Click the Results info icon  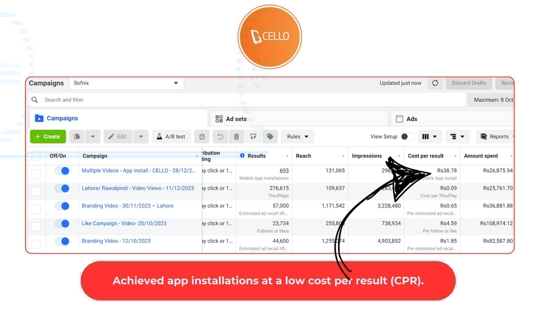[x=242, y=155]
